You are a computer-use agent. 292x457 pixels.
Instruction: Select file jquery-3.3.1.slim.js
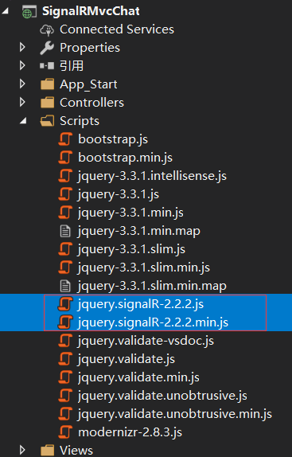pos(131,250)
